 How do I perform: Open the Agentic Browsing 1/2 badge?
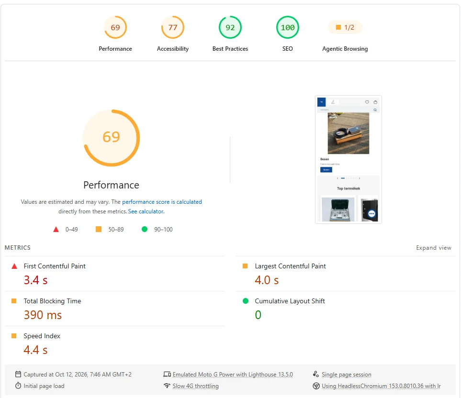(x=345, y=27)
